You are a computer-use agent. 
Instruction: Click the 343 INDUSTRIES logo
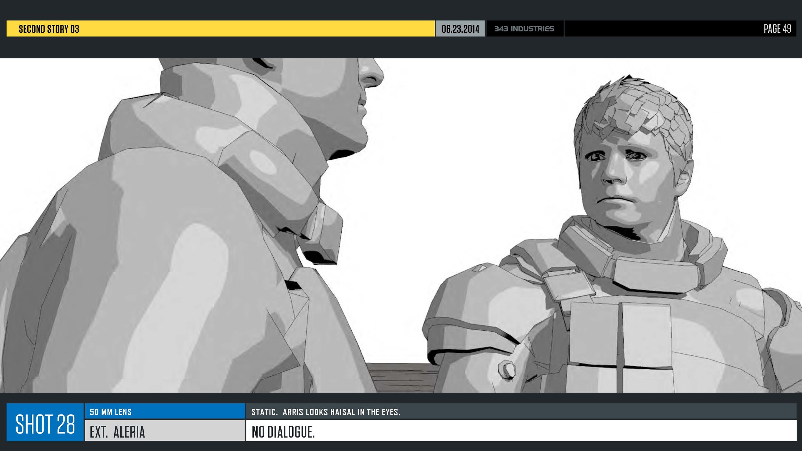click(x=524, y=29)
